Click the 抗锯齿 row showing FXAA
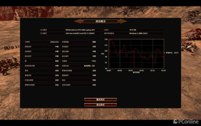The width and height of the screenshot is (201, 126). point(79,61)
